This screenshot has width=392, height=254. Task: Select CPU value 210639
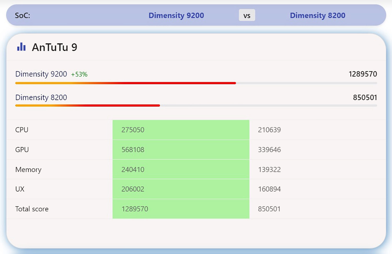[x=269, y=130]
